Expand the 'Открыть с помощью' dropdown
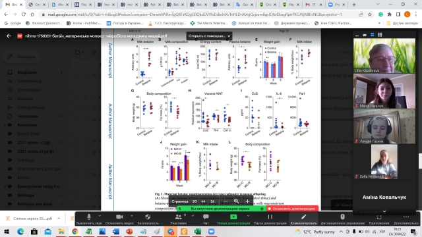The width and height of the screenshot is (422, 237). 209,36
